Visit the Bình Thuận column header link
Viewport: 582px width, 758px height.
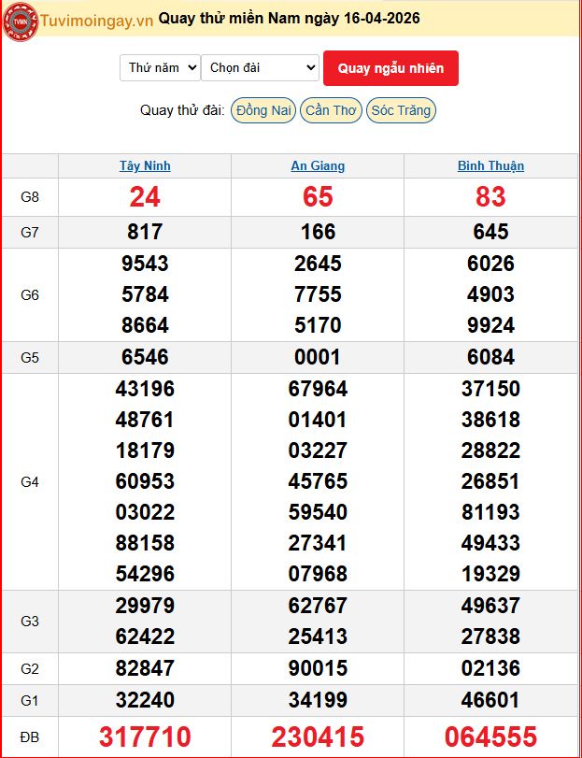tap(490, 166)
